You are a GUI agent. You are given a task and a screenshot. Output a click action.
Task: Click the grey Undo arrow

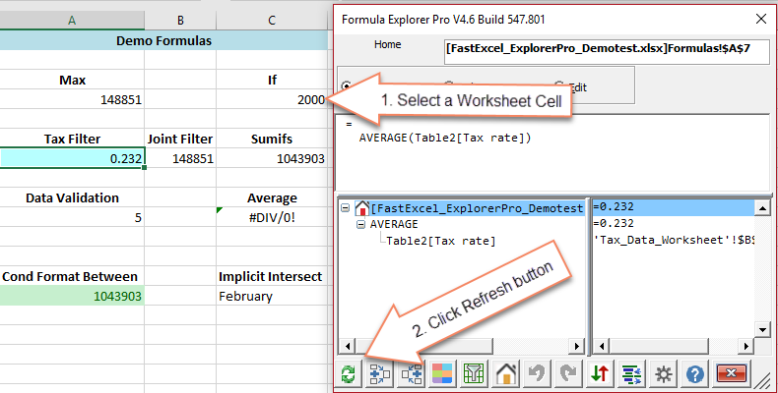coord(537,373)
